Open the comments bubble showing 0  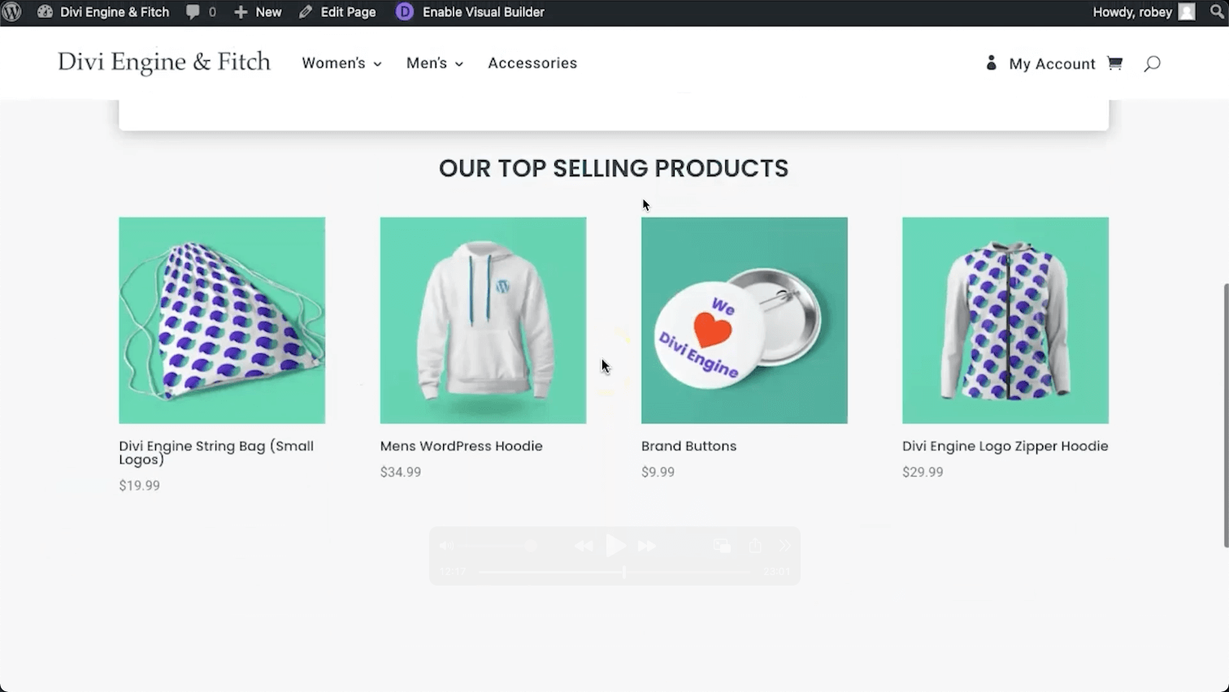coord(201,12)
